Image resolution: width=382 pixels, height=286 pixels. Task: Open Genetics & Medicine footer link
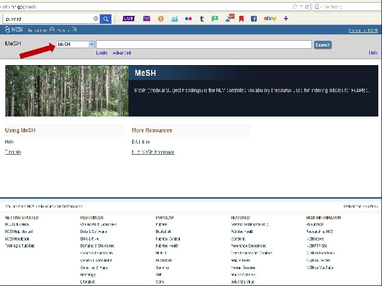96,260
